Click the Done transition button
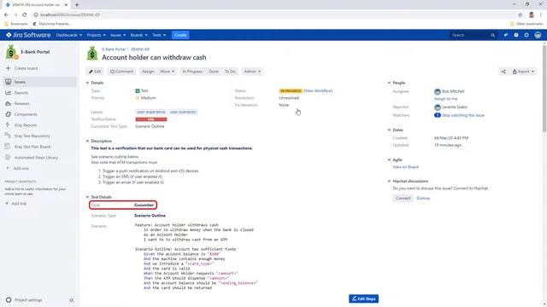 (214, 72)
